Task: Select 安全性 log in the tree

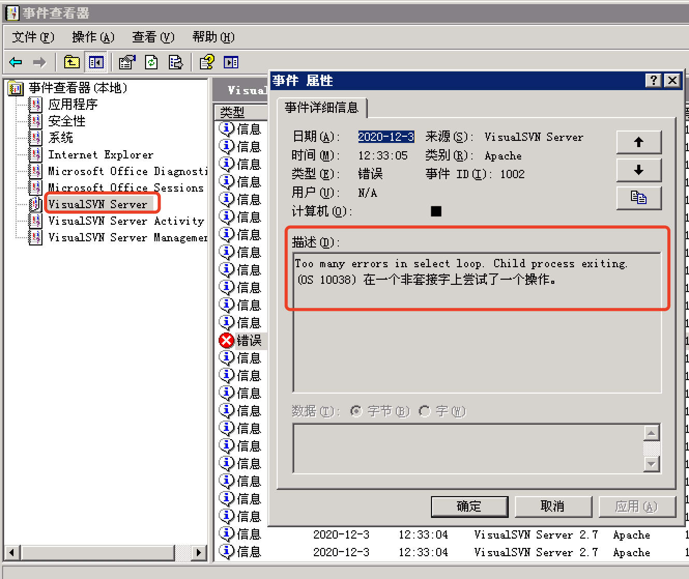Action: 67,122
